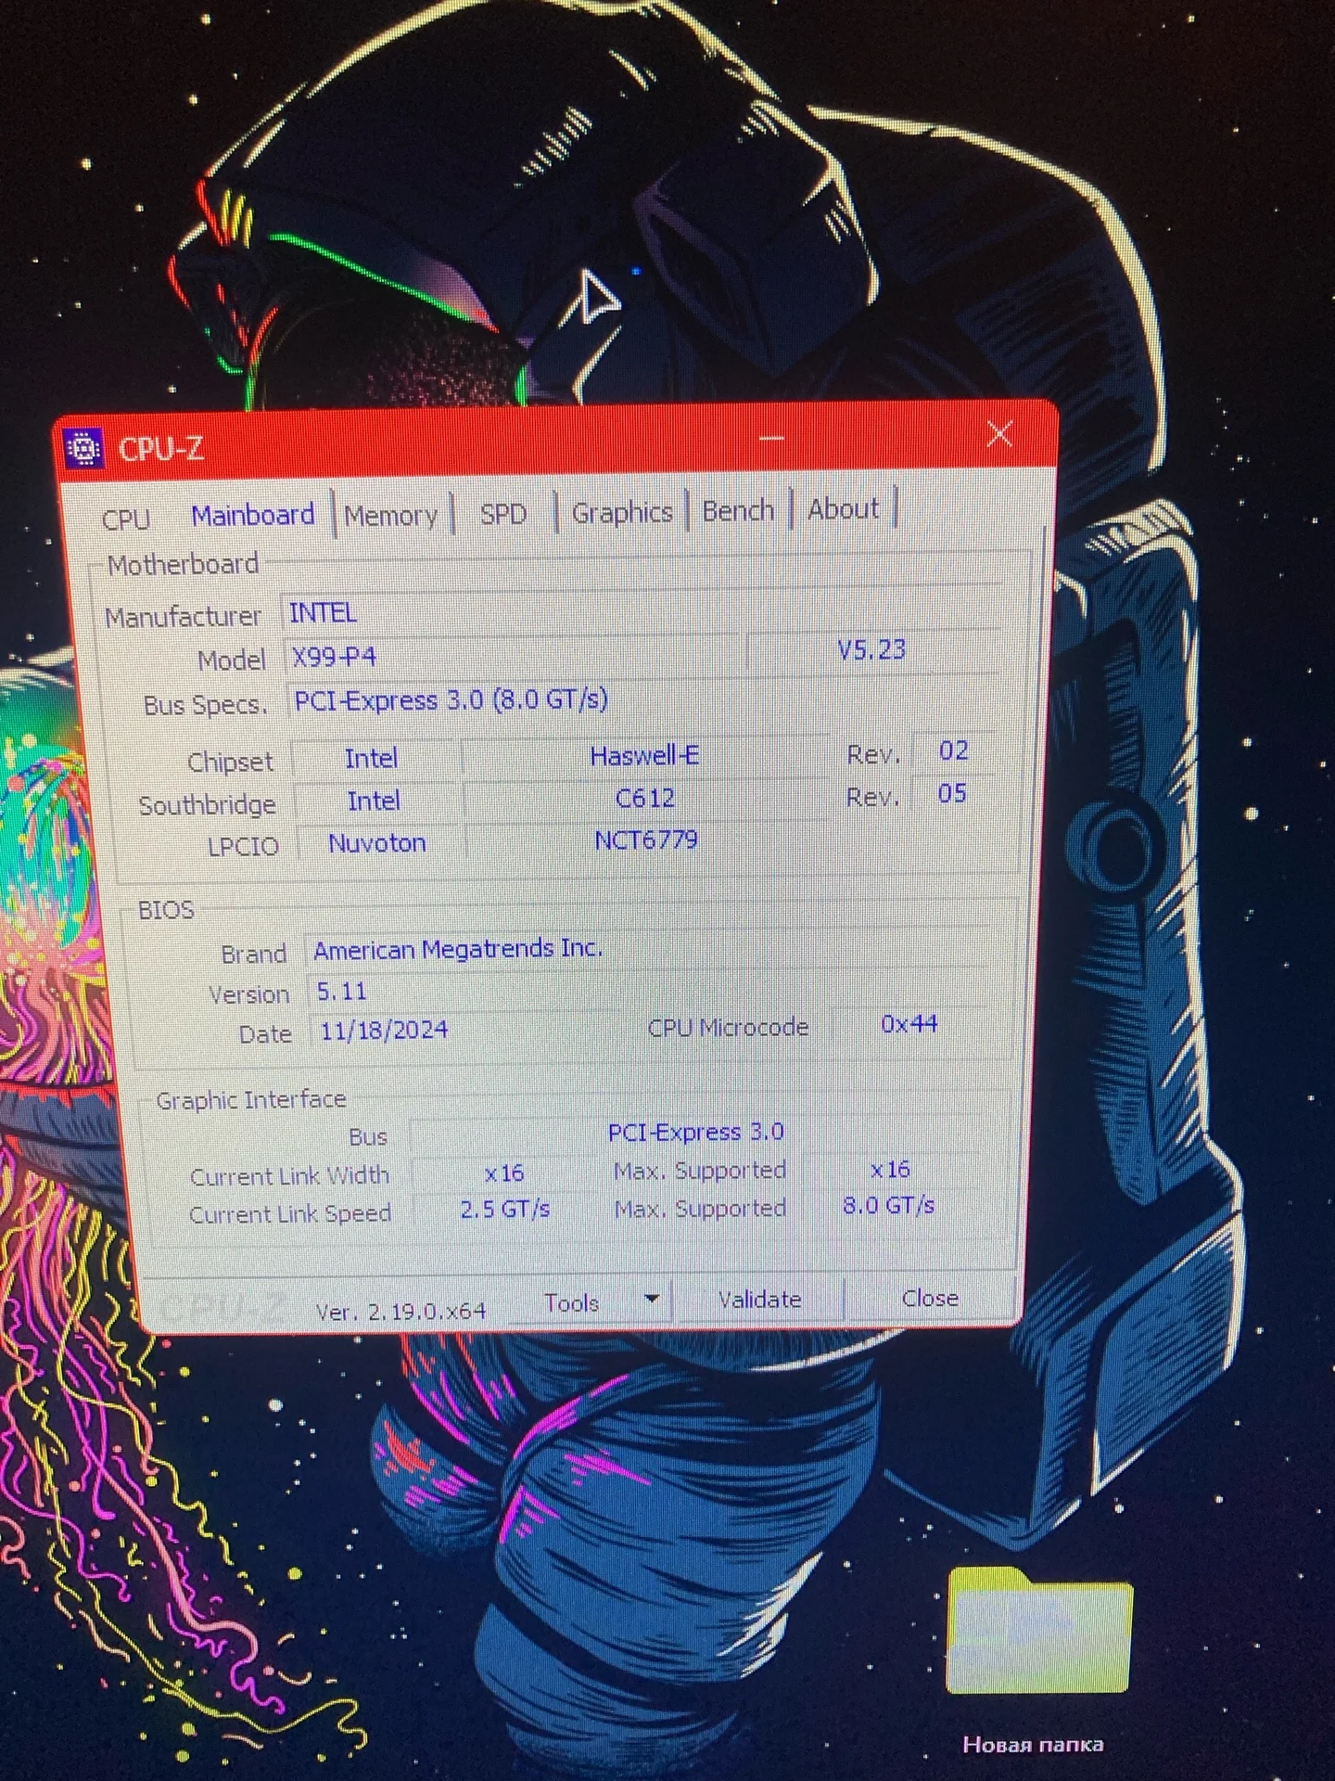
Task: Click the Tools button
Action: (x=572, y=1303)
